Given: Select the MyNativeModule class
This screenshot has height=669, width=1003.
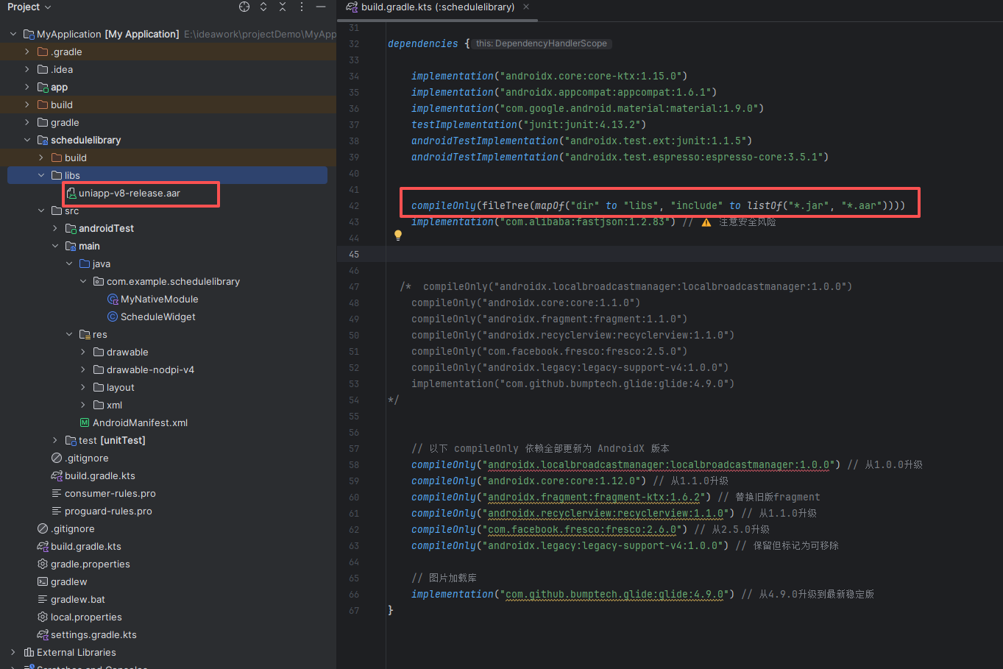Looking at the screenshot, I should 159,299.
